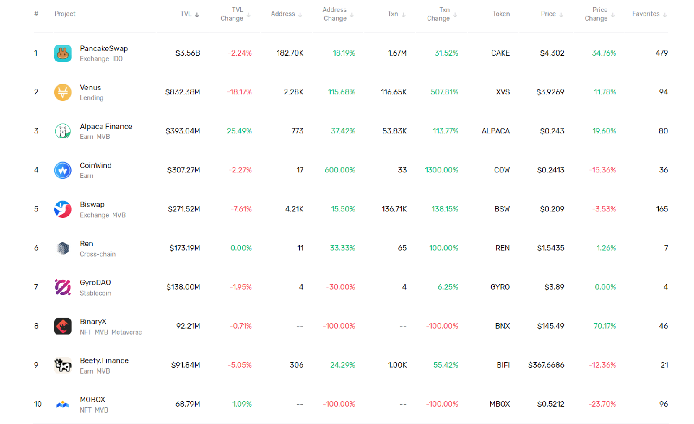Viewport: 694px width, 424px height.
Task: Open the PancakeSwap project link
Action: pos(104,48)
